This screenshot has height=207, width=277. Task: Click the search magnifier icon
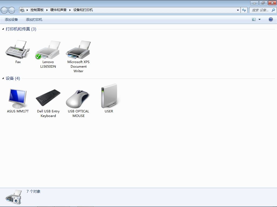tap(273, 10)
